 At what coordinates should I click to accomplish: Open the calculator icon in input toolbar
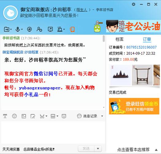(x=53, y=116)
